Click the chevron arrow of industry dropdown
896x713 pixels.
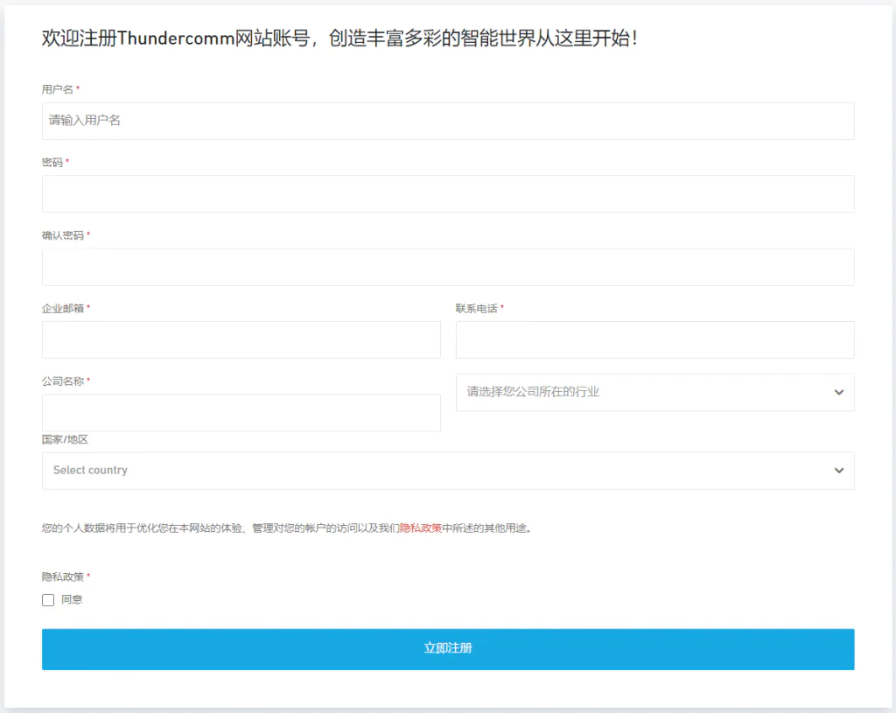(839, 393)
